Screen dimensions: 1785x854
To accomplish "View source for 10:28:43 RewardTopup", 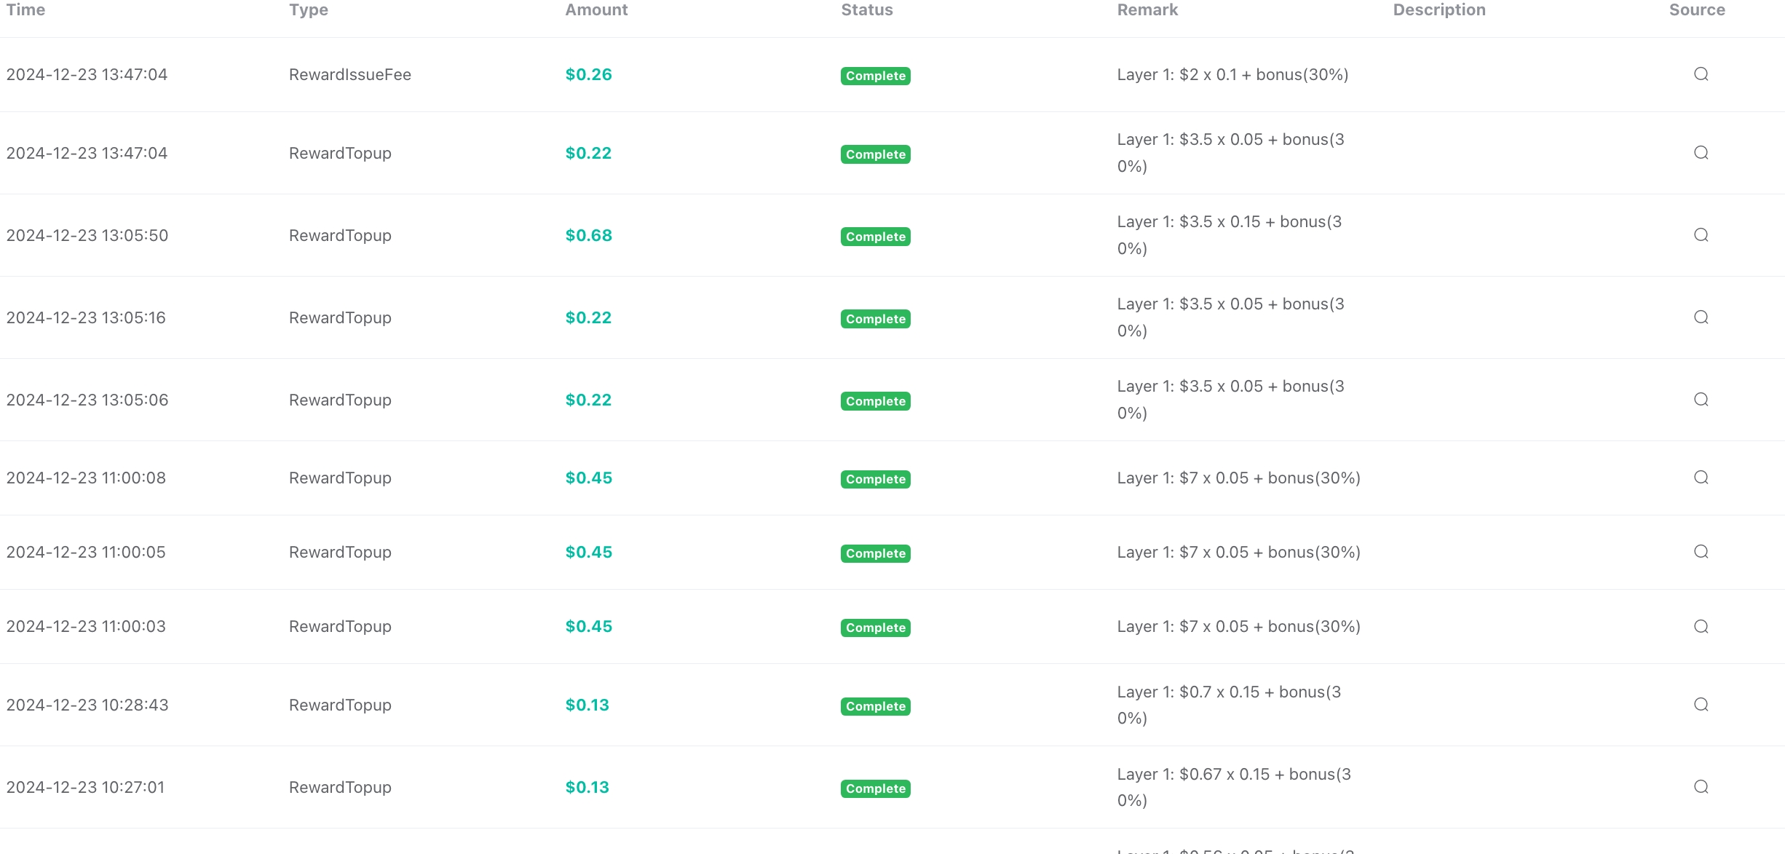I will (x=1701, y=705).
